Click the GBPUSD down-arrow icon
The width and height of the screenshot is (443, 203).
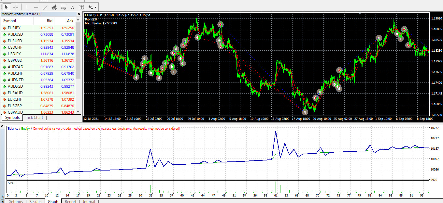[x=5, y=60]
